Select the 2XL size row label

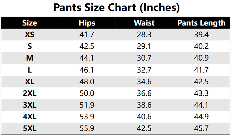click(30, 93)
